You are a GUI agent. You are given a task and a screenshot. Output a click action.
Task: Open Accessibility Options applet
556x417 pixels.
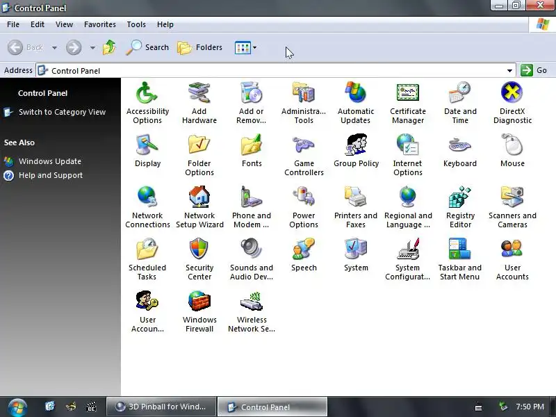[147, 103]
